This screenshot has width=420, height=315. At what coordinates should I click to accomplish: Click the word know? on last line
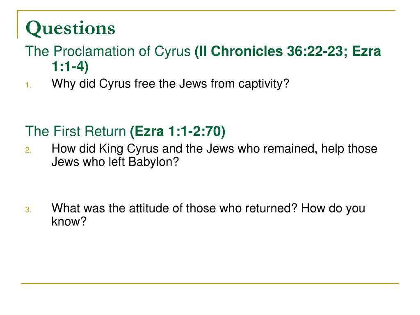tap(69, 221)
